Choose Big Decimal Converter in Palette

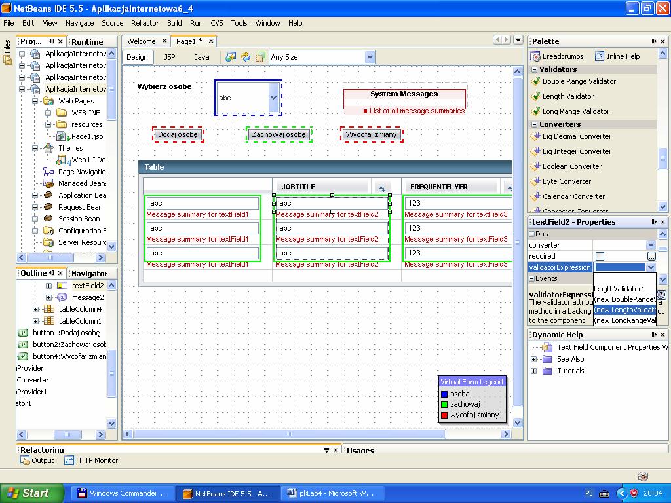pos(571,136)
